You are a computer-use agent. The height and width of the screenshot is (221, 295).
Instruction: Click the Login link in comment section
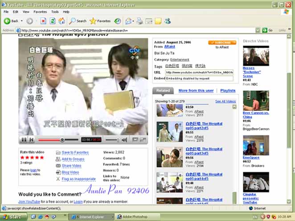[x=78, y=202]
